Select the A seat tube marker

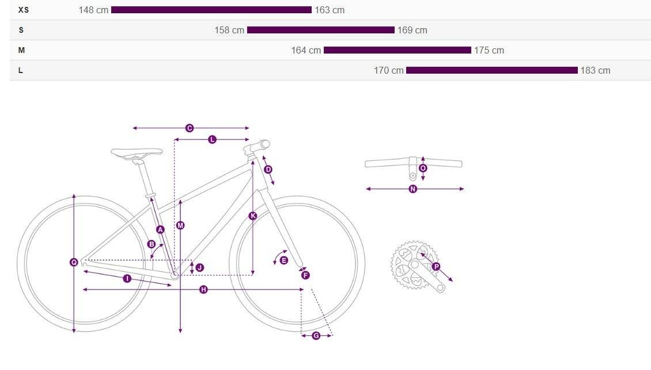pyautogui.click(x=160, y=230)
